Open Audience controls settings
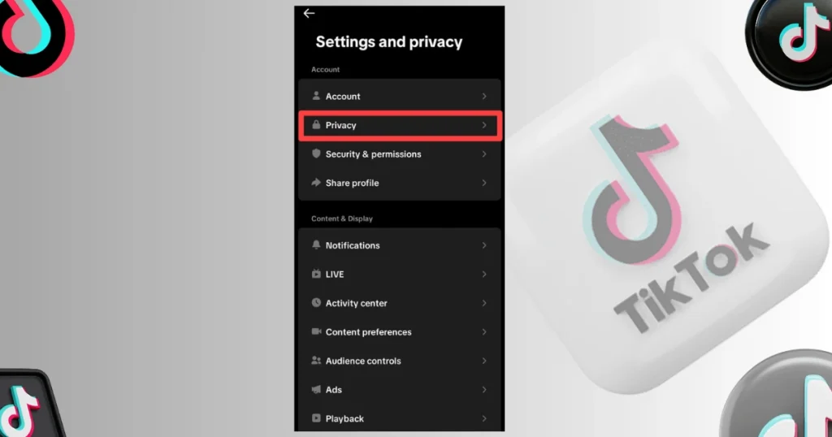 tap(363, 361)
